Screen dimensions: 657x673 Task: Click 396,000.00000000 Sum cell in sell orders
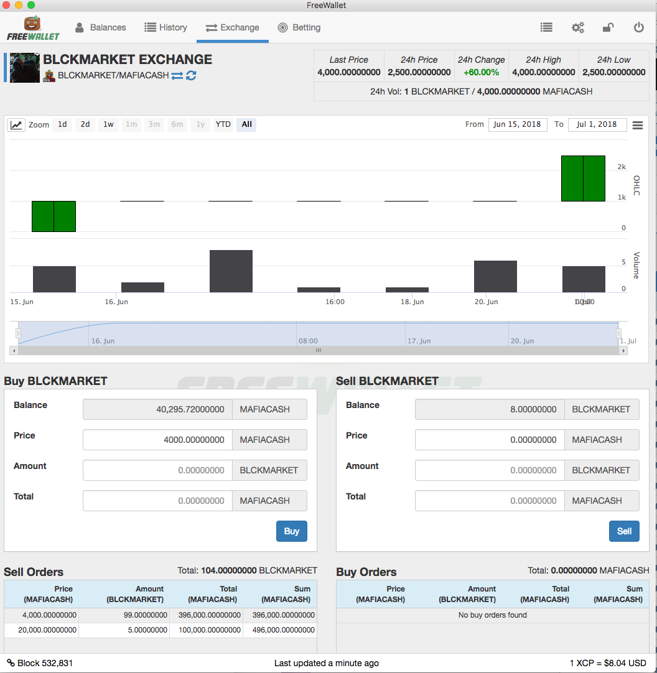284,615
